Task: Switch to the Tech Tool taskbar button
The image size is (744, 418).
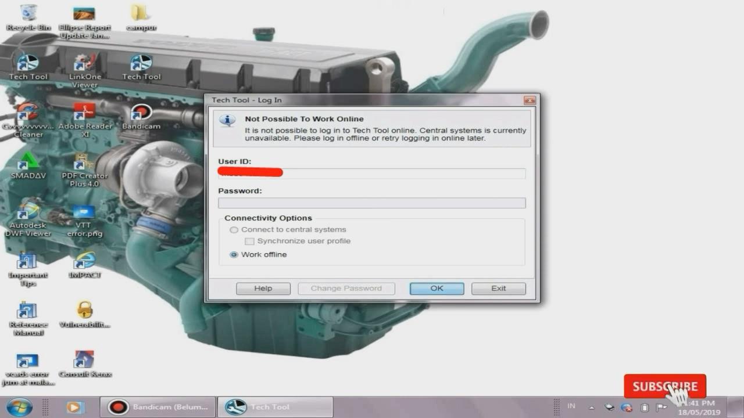Action: (276, 407)
